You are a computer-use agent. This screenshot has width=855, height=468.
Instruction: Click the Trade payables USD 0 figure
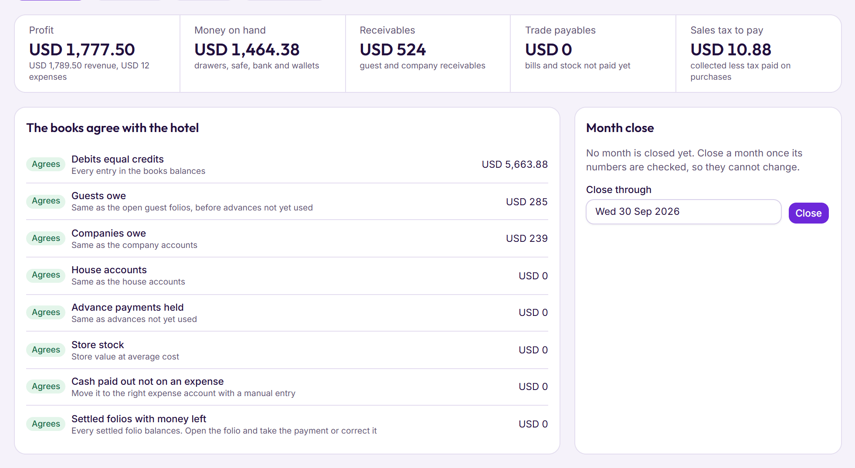coord(548,50)
